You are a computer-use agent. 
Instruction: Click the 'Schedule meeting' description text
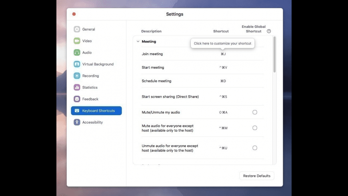pyautogui.click(x=156, y=81)
